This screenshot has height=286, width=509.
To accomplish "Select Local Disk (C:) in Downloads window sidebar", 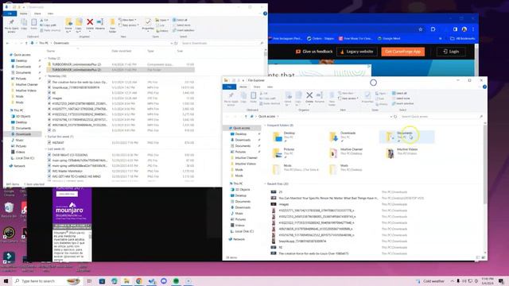I will coord(23,158).
